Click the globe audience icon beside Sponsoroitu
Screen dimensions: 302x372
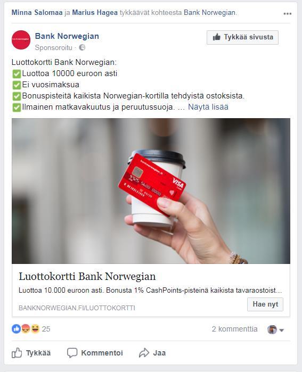[x=82, y=48]
